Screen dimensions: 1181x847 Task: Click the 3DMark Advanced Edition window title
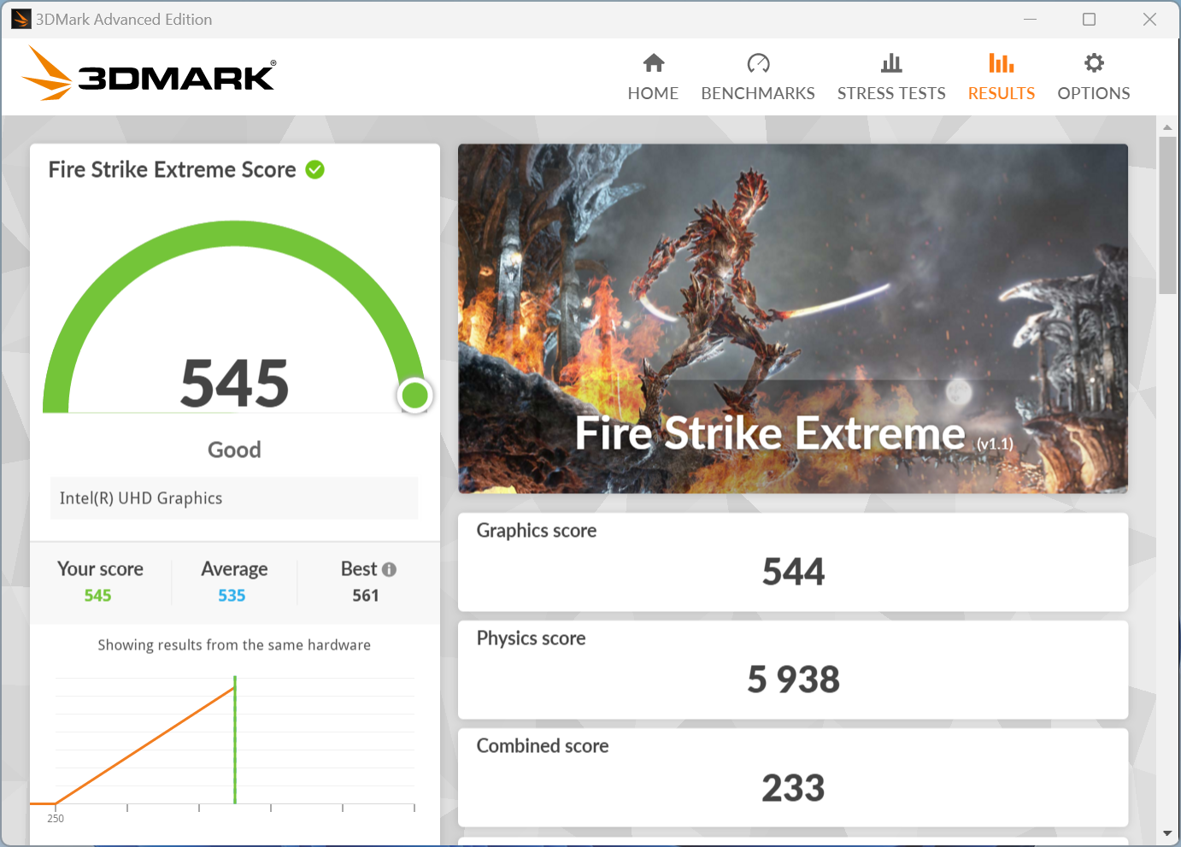point(124,19)
